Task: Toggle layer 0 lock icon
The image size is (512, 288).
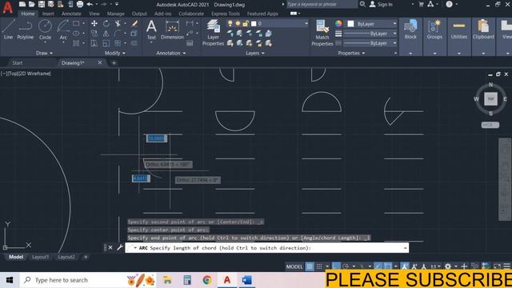Action: 246,23
